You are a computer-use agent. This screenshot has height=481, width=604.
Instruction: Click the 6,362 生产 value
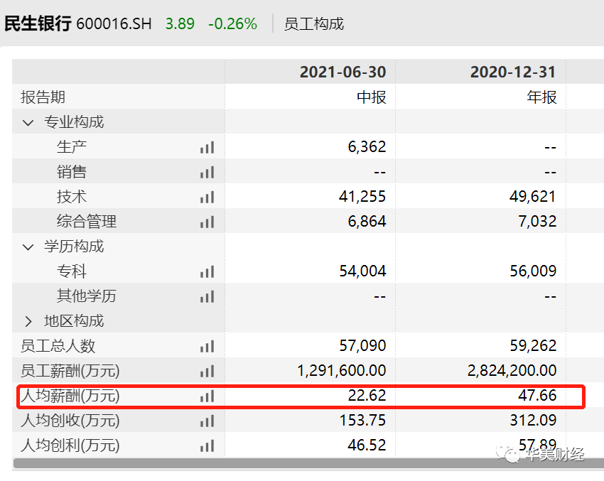click(367, 147)
